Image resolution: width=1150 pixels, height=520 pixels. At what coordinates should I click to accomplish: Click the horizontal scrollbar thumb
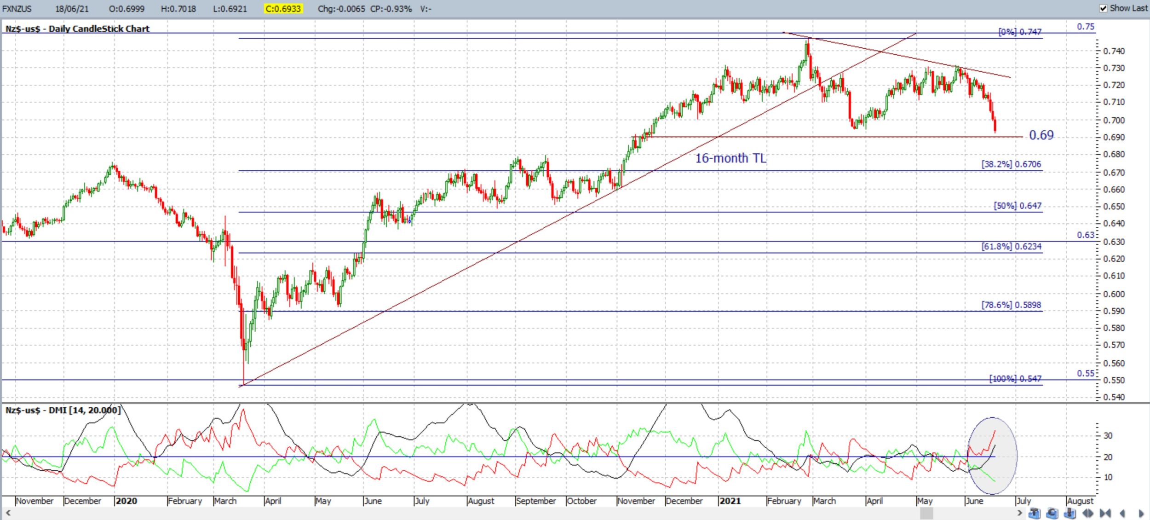click(x=926, y=513)
